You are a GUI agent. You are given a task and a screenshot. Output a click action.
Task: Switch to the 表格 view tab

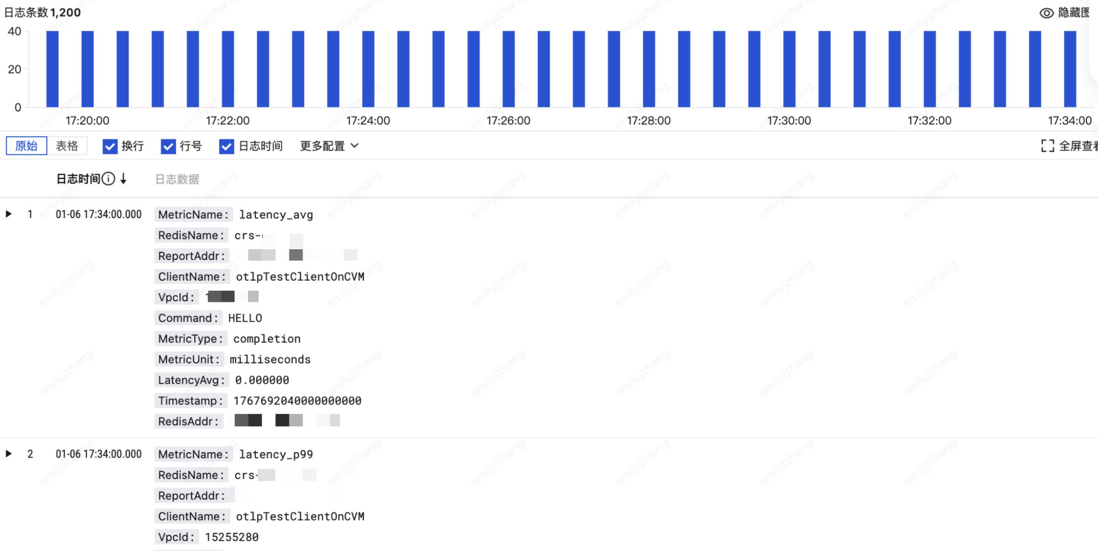[67, 146]
